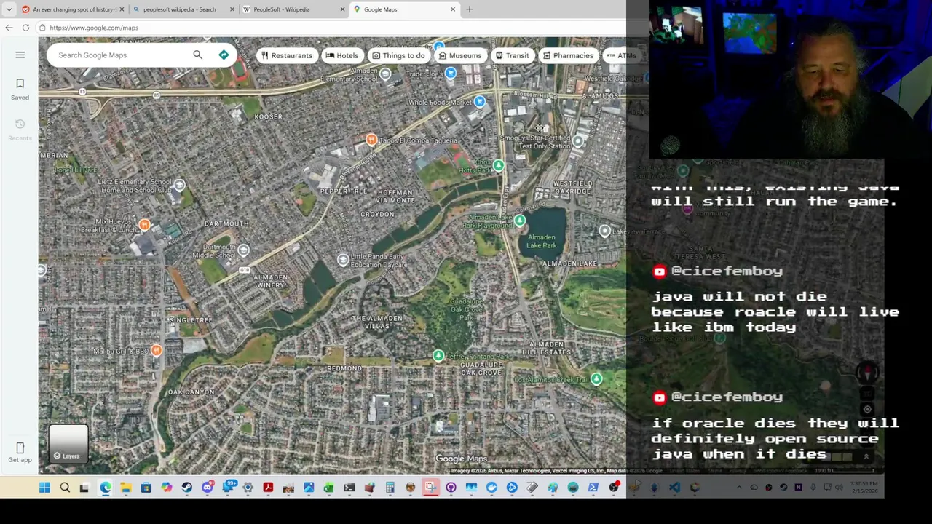Open the tab list dropdown arrow
This screenshot has width=932, height=524.
[9, 9]
